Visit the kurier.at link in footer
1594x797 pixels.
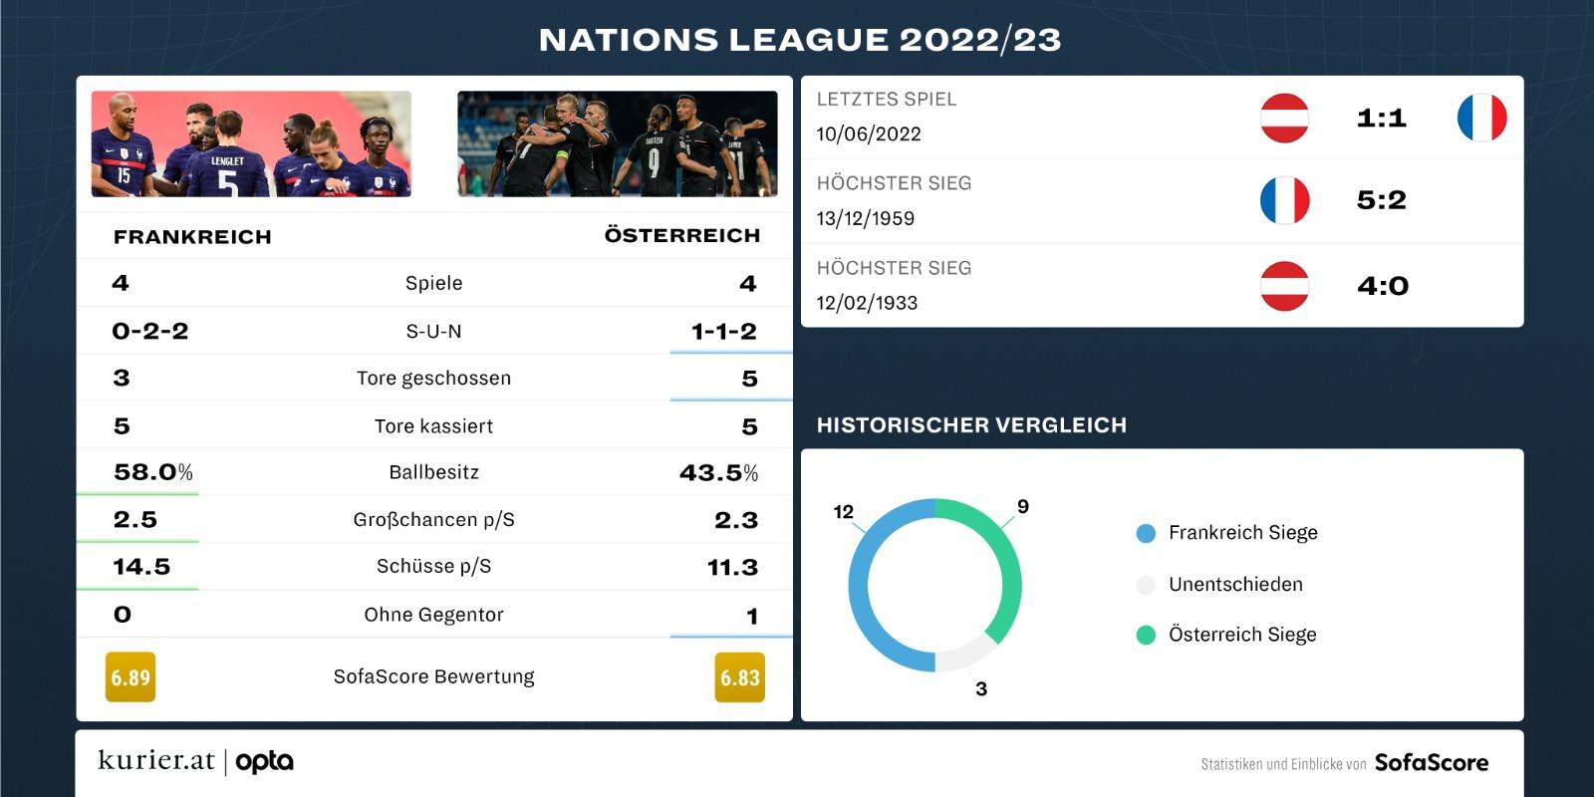point(156,761)
